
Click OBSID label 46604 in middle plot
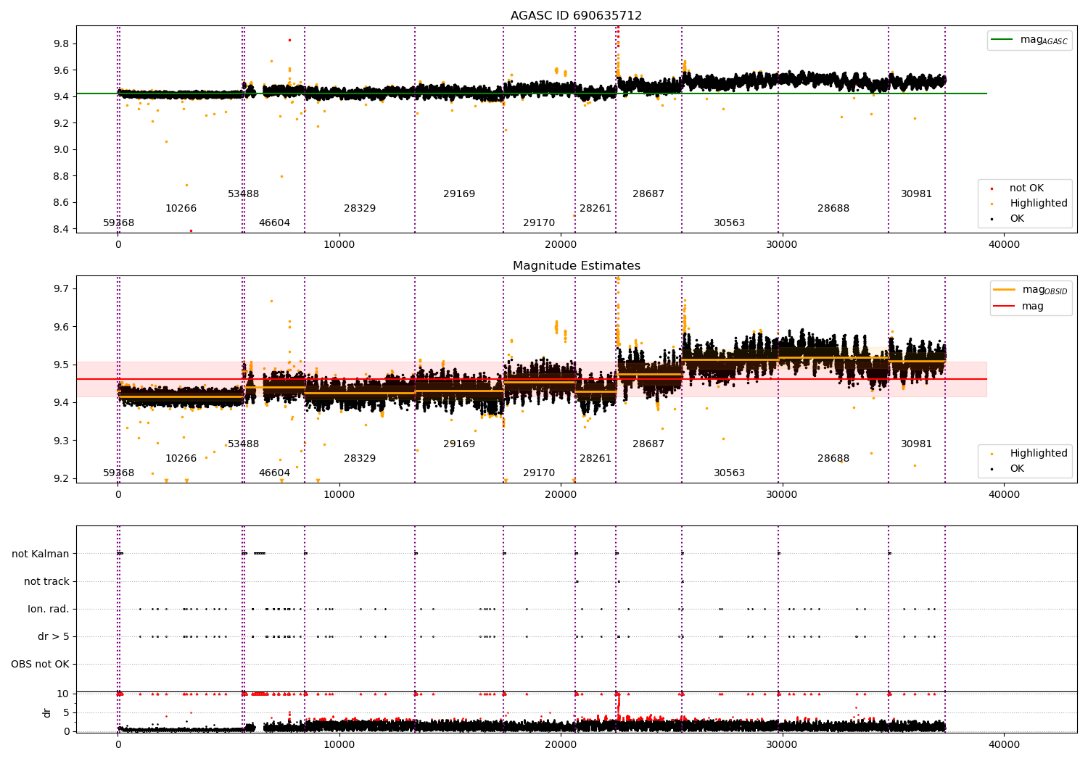(274, 473)
